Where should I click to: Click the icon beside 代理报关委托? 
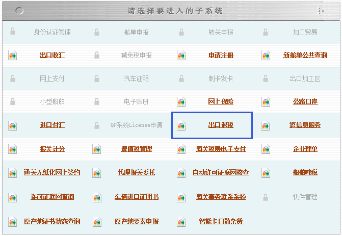(97, 173)
